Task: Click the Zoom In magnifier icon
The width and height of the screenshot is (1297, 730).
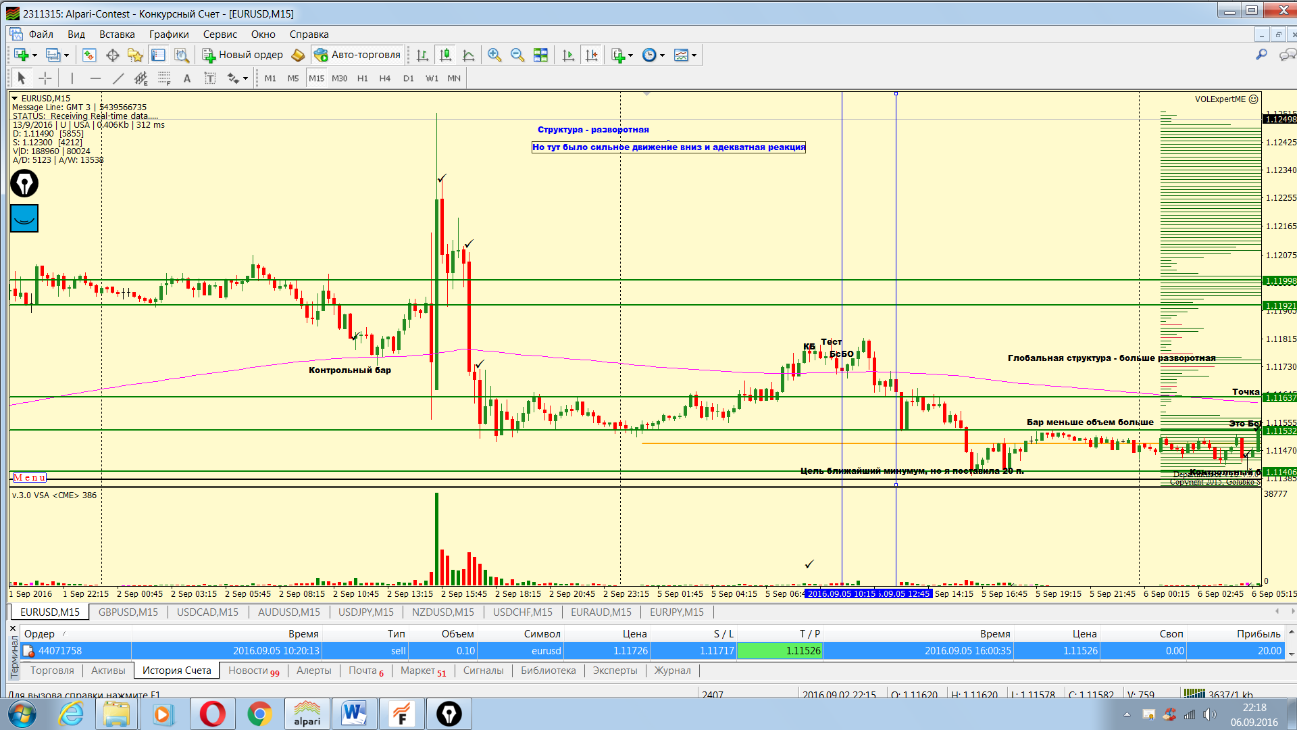Action: [x=494, y=55]
